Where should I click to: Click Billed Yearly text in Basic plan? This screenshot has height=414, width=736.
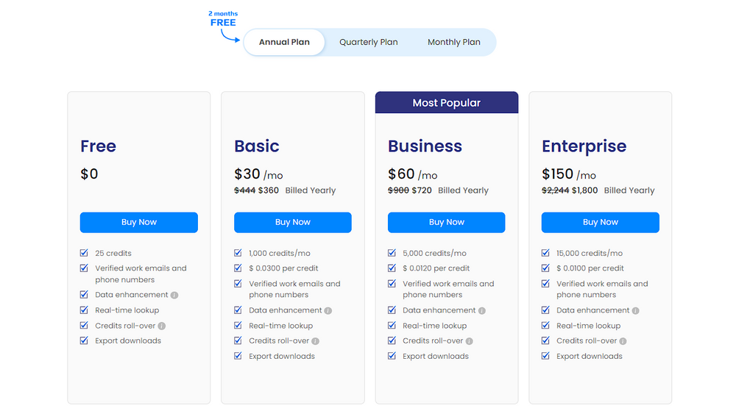pos(311,190)
